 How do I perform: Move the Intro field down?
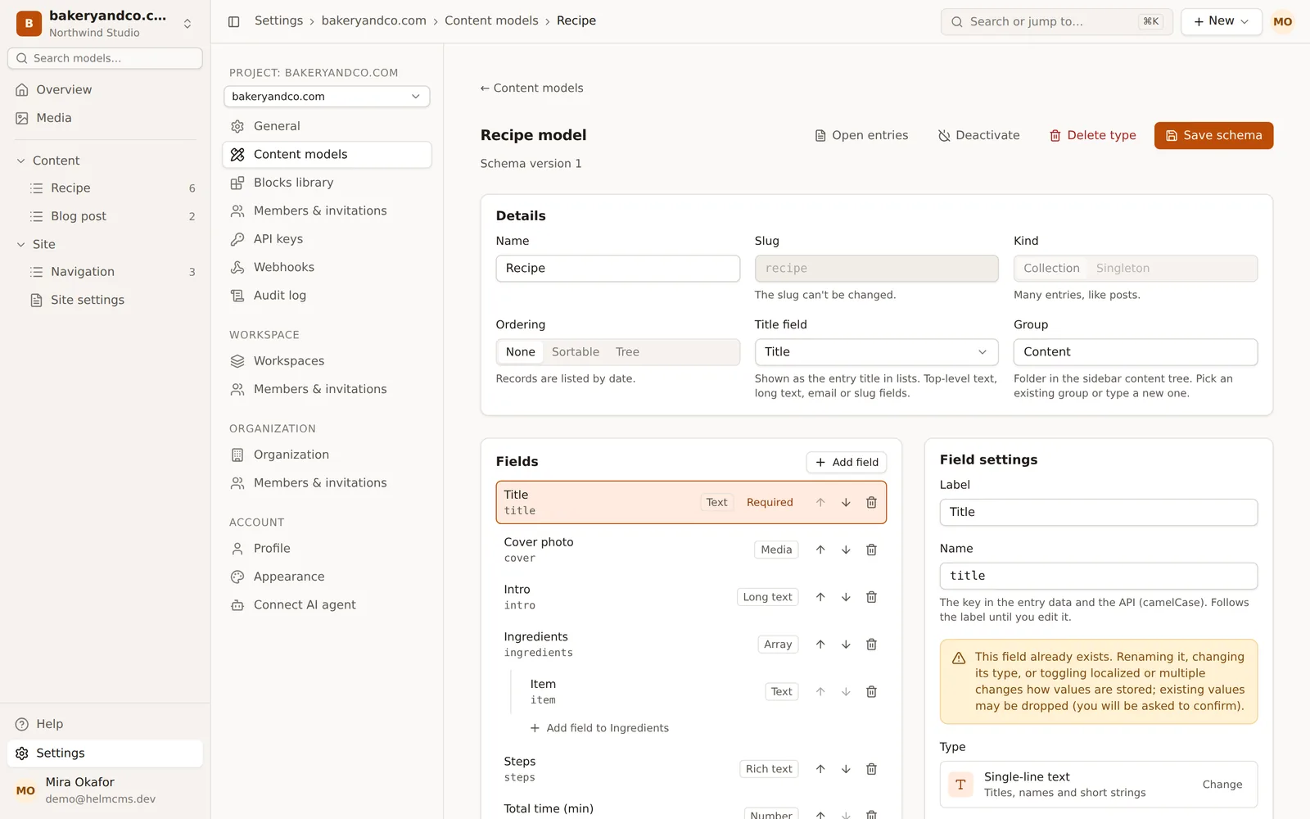coord(846,597)
